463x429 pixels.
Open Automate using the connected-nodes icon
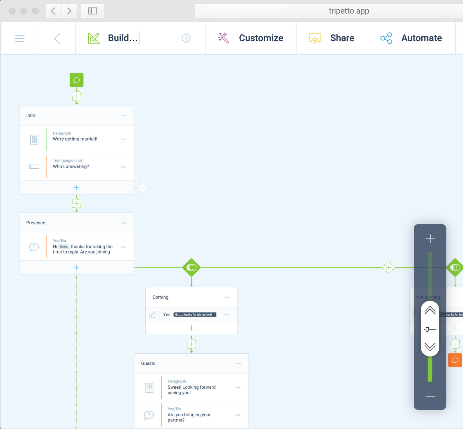(x=386, y=38)
